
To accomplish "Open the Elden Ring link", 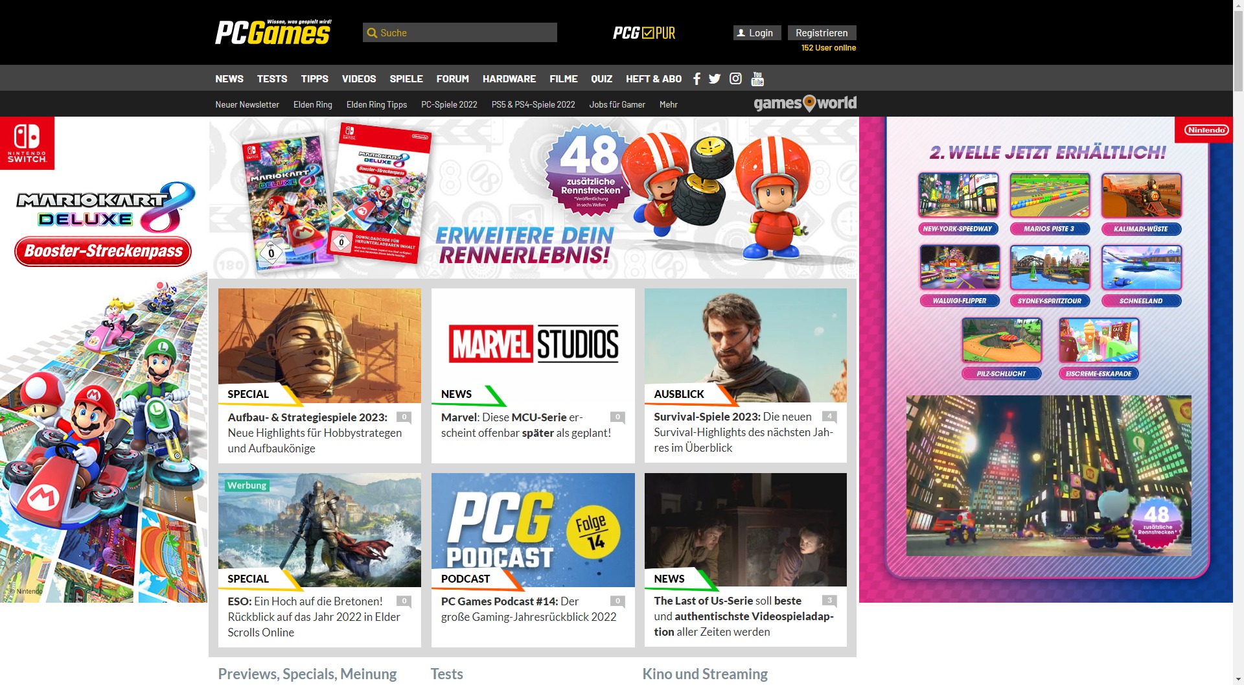I will 312,104.
